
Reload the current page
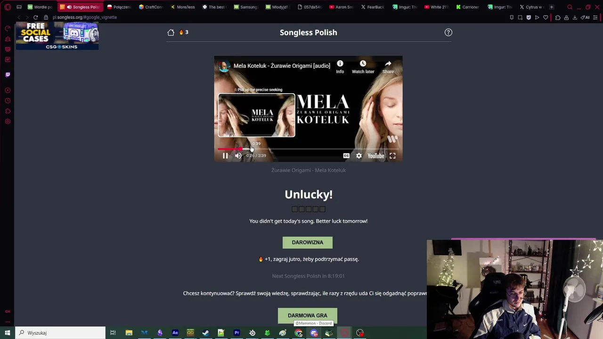tap(35, 17)
